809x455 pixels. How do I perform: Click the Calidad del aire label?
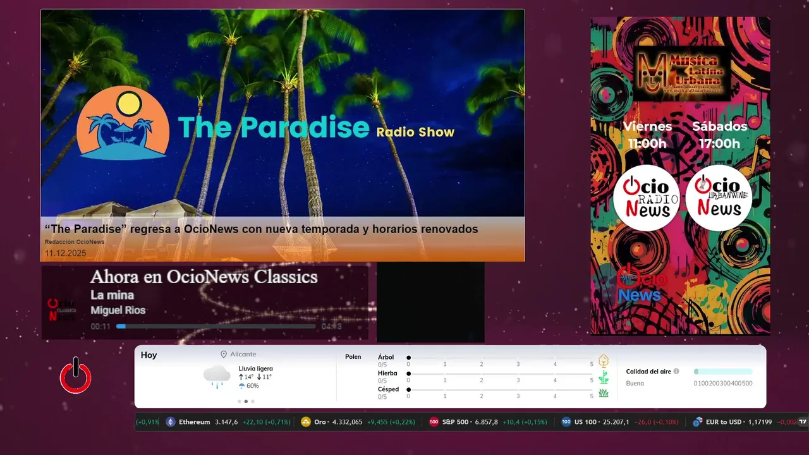pos(648,372)
